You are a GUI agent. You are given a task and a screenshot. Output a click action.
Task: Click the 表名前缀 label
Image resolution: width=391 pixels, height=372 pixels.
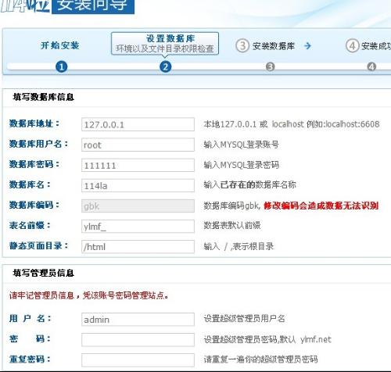[x=30, y=225]
